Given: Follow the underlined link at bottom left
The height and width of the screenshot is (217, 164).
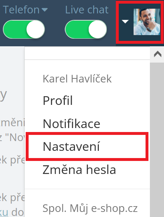Looking at the screenshot, I should [x=4, y=212].
